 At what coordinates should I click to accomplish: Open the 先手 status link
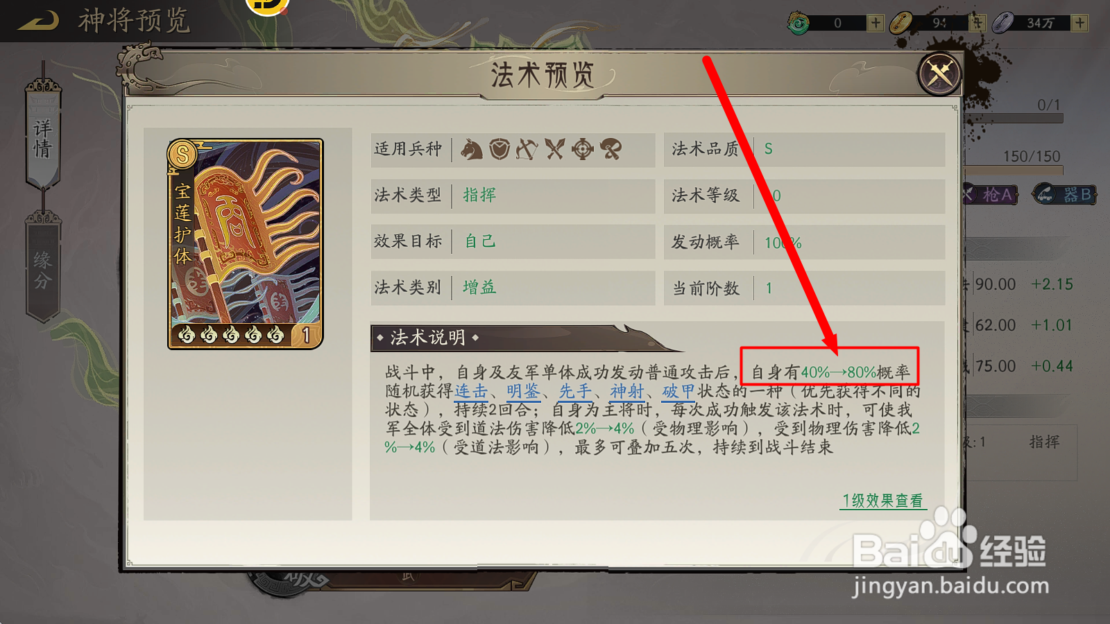tap(575, 392)
